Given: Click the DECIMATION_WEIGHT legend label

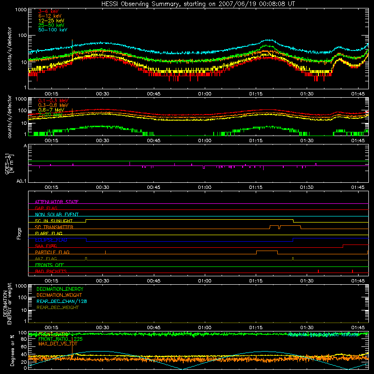Looking at the screenshot, I should tap(59, 295).
